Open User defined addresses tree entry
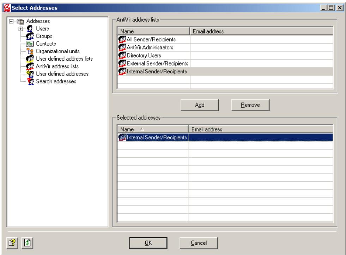Image resolution: width=346 pixels, height=255 pixels. click(x=62, y=74)
